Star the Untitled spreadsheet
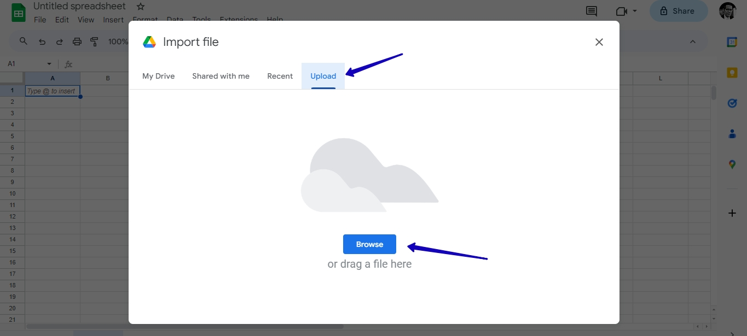Viewport: 747px width, 336px height. (x=141, y=7)
